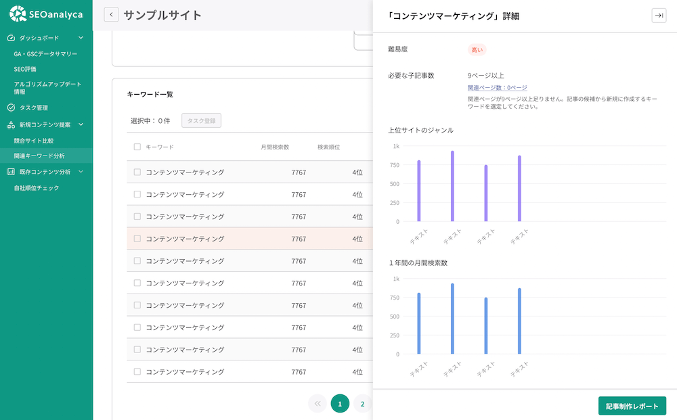Open 競合サイト比較 in sidebar

coord(34,141)
